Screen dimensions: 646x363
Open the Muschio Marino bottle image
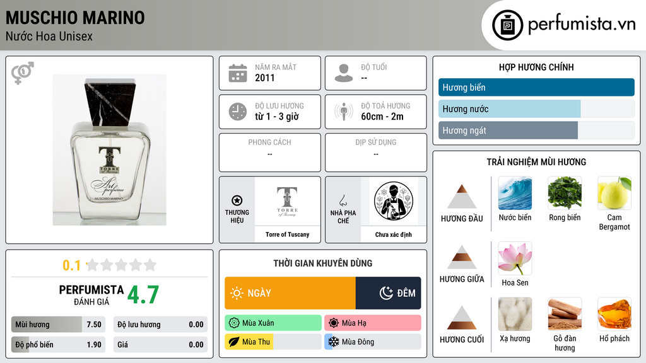[110, 150]
